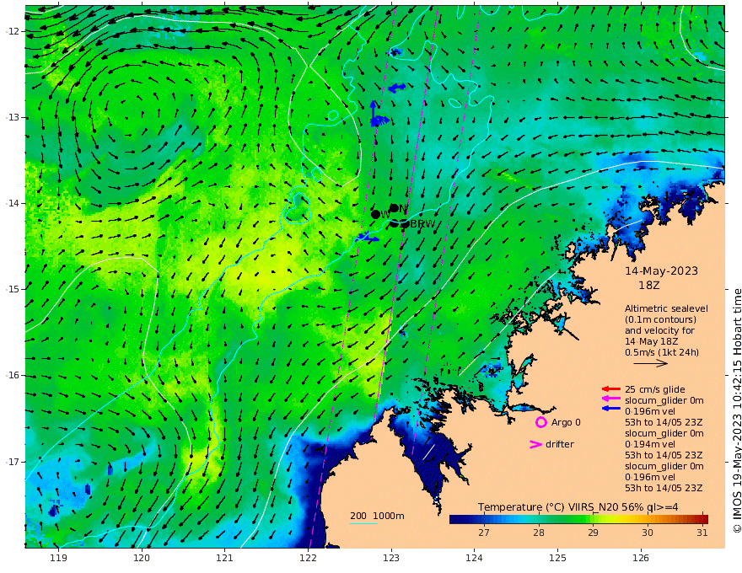
Task: Click longitude axis label 123
Action: click(391, 558)
